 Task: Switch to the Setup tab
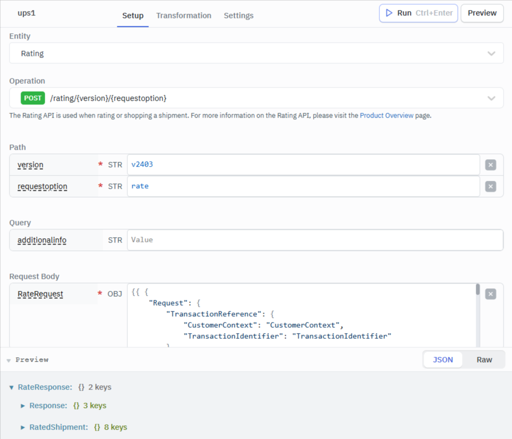pos(133,15)
